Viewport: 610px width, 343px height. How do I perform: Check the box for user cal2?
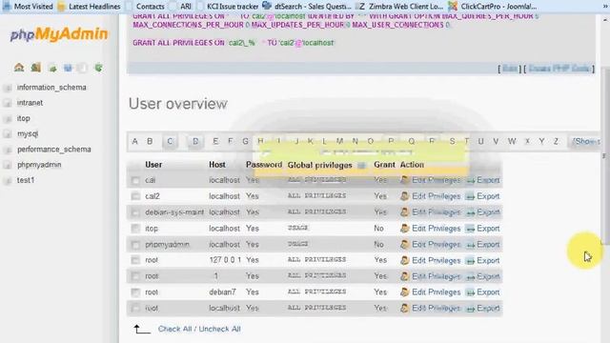coord(135,196)
